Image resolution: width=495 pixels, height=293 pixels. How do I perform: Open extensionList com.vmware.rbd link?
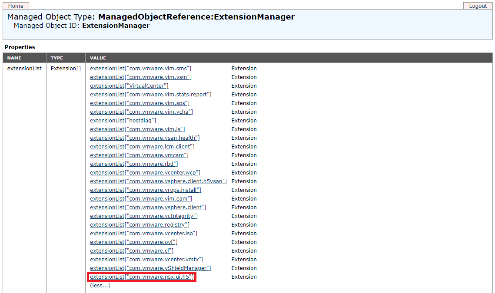(134, 164)
